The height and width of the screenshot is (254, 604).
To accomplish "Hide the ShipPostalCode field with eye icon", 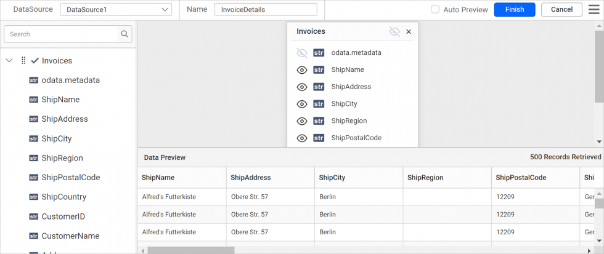I will (x=302, y=138).
